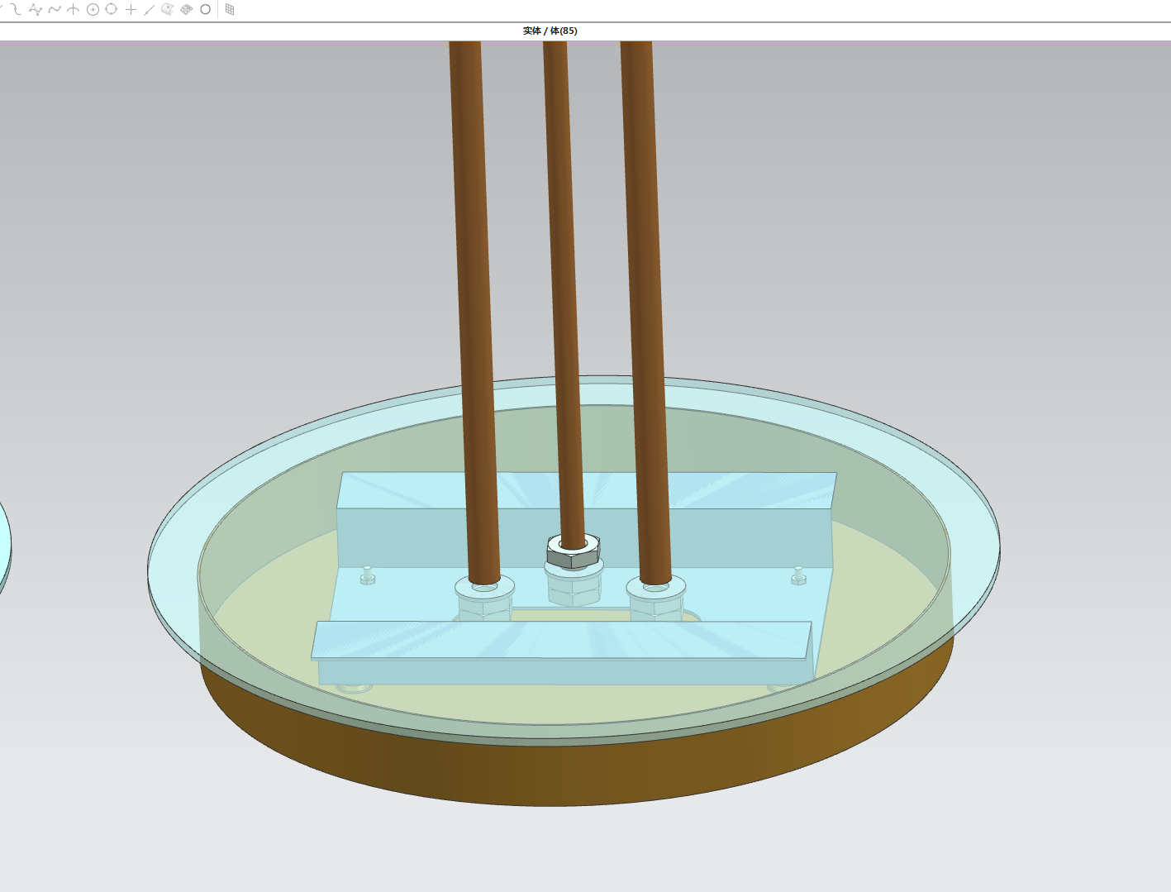This screenshot has height=892, width=1171.
Task: Toggle the S-curve snap icon
Action: pos(15,10)
